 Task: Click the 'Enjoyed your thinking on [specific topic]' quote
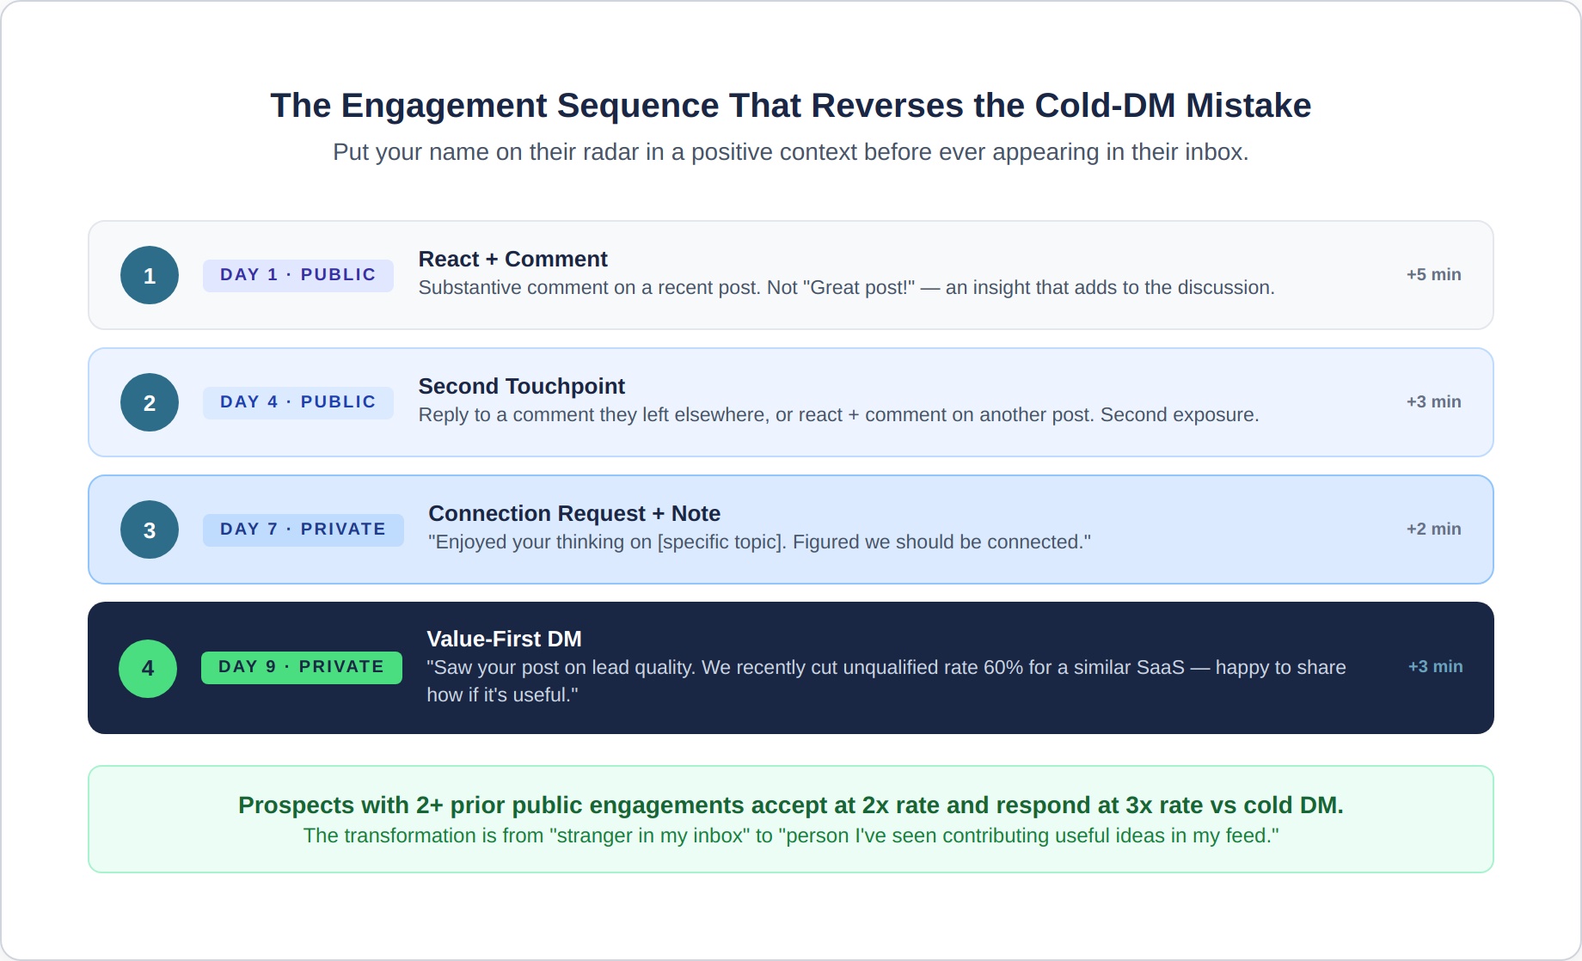click(x=759, y=542)
